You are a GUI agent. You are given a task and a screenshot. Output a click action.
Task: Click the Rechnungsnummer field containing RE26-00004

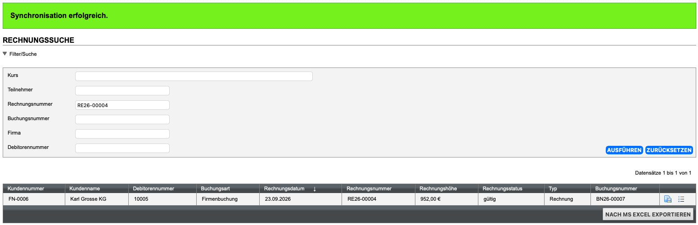click(x=122, y=105)
